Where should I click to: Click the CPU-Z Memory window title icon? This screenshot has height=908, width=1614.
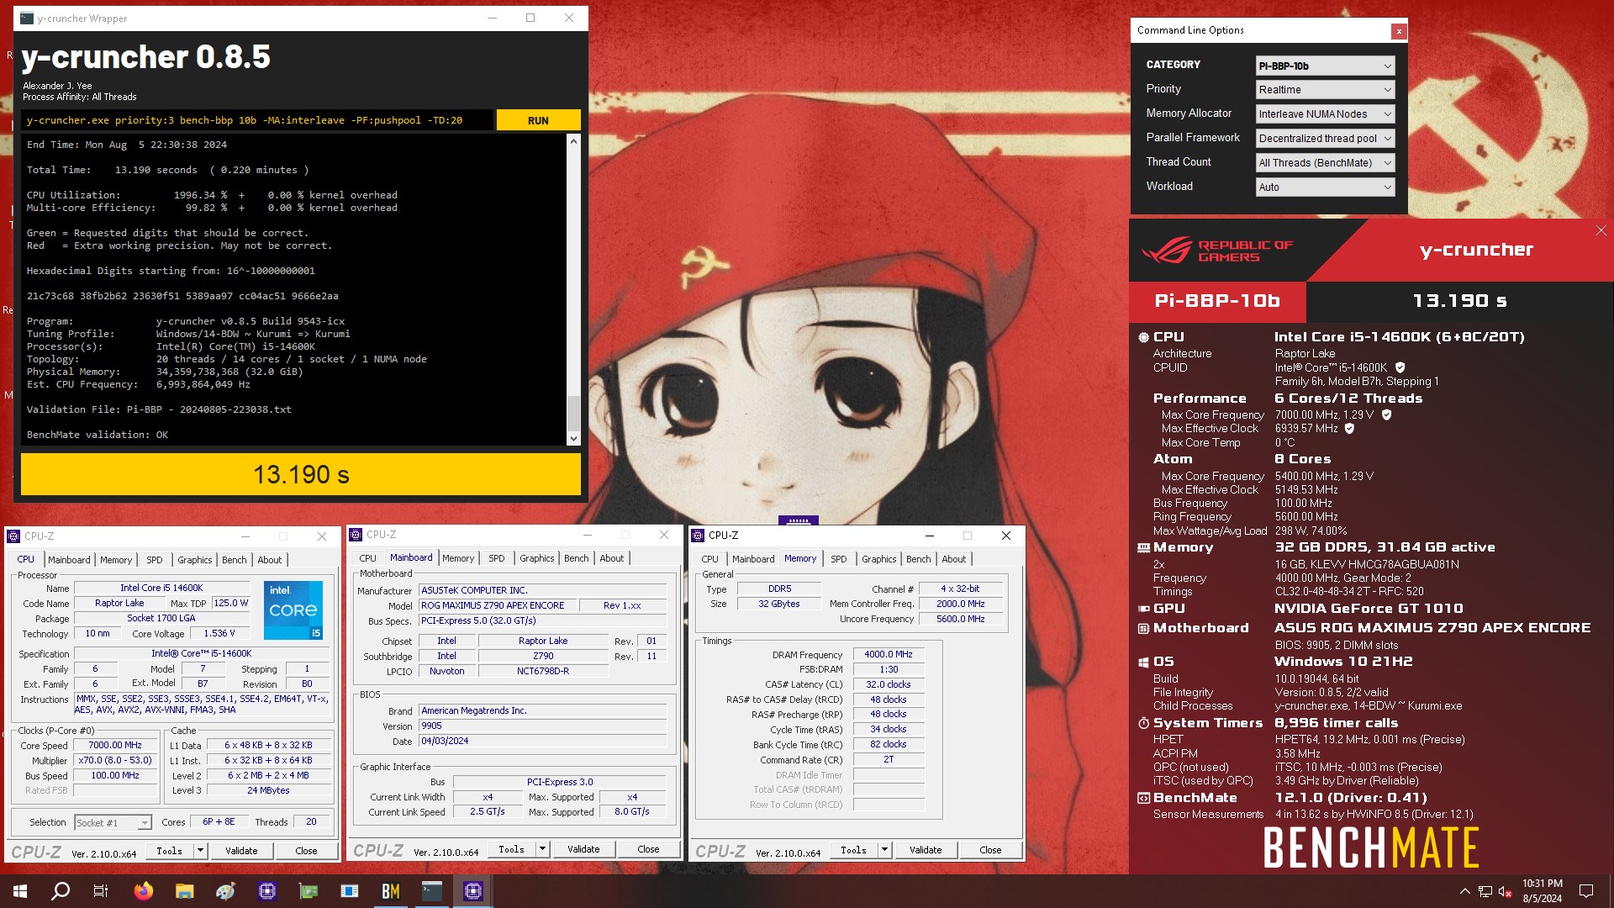point(698,536)
